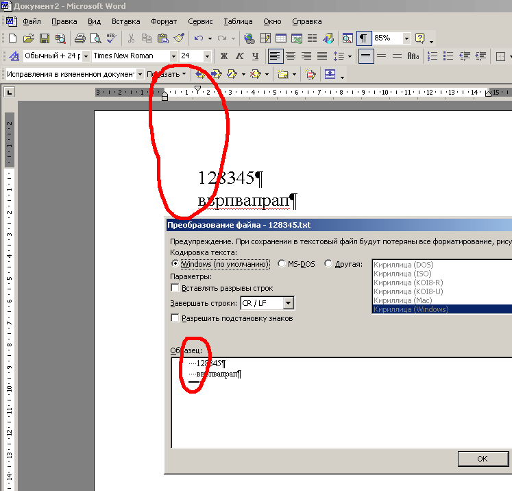Open an existing file via folder icon

[x=28, y=38]
